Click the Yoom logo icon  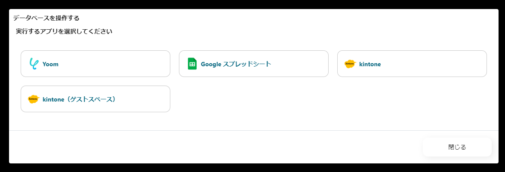pos(34,64)
